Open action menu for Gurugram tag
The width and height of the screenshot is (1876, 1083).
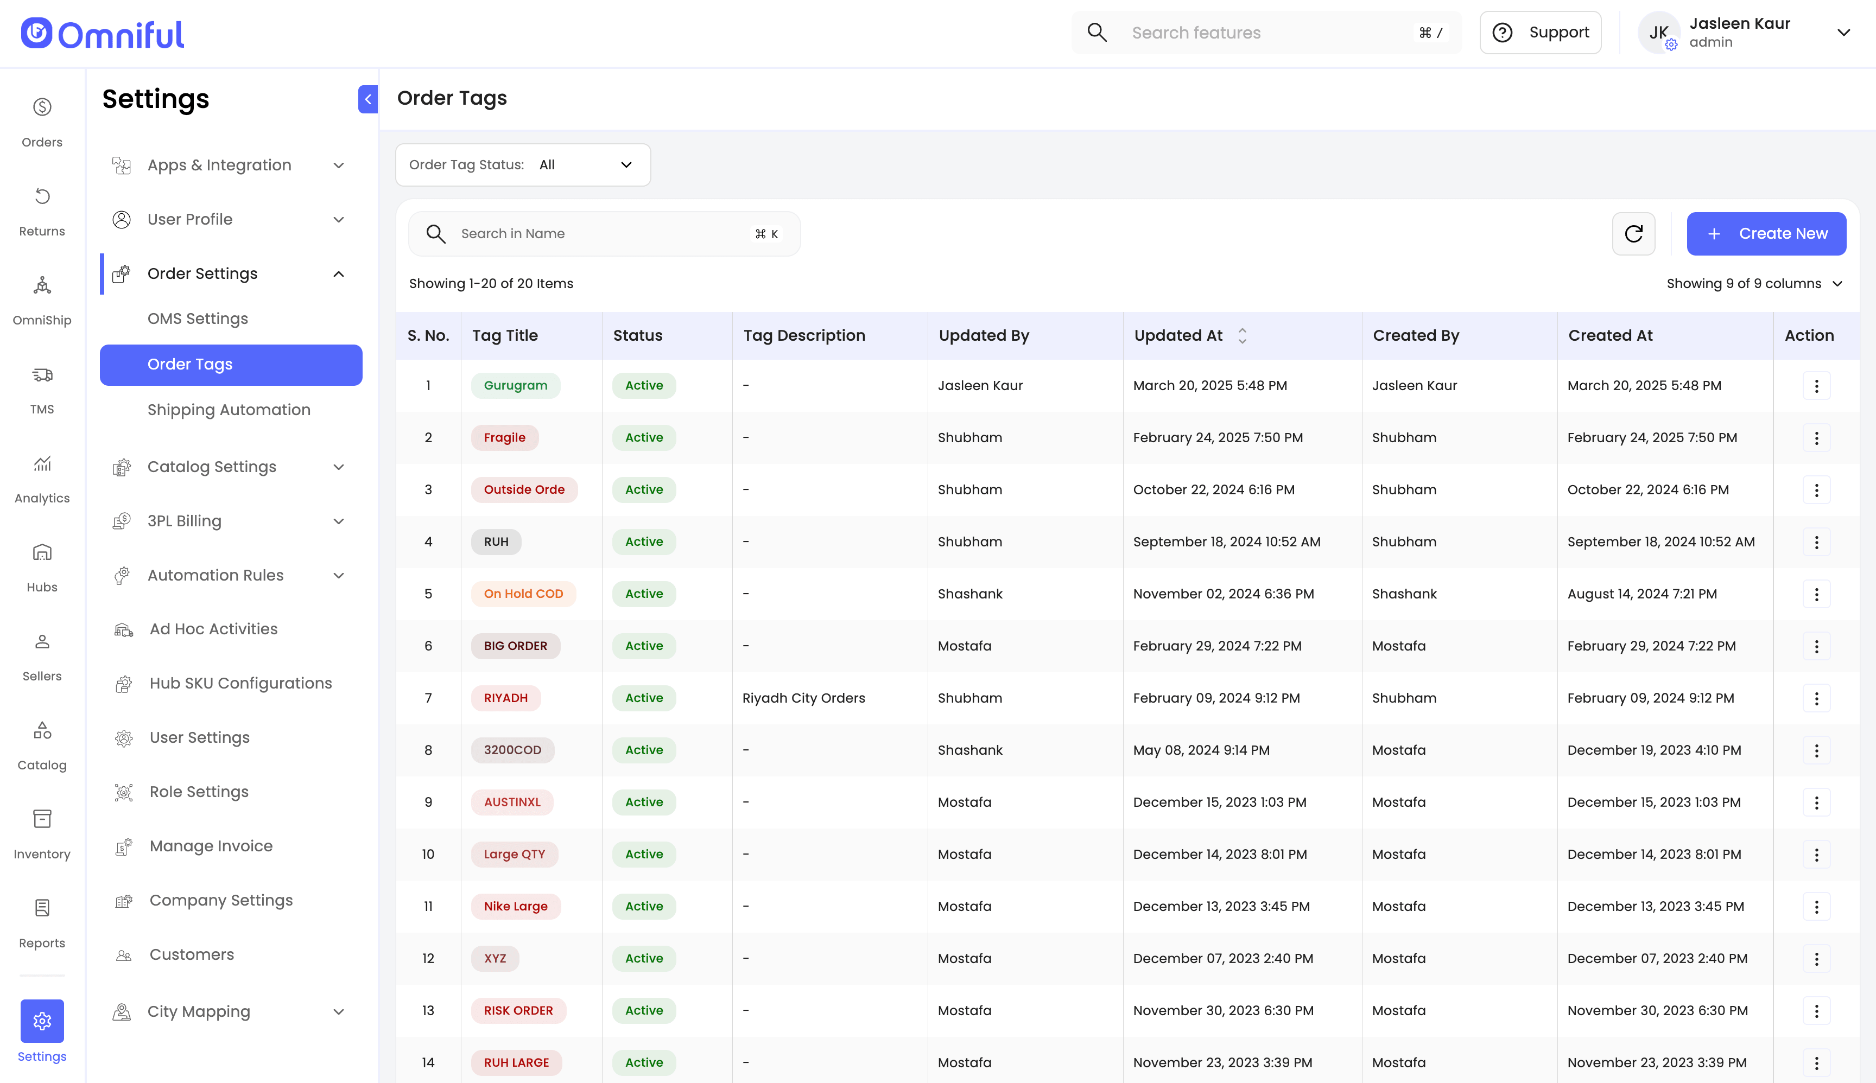1816,385
